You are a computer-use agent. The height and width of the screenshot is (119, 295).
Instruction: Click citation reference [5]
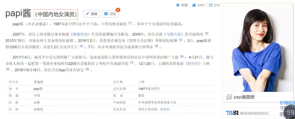click(x=157, y=46)
